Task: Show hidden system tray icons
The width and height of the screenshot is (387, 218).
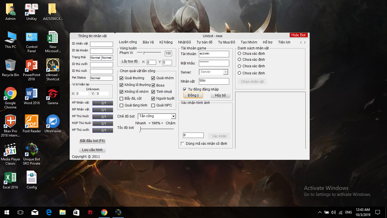Action: point(320,212)
